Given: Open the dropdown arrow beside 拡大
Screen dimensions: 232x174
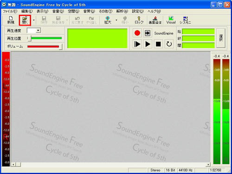Looking at the screenshot, I should (x=116, y=20).
